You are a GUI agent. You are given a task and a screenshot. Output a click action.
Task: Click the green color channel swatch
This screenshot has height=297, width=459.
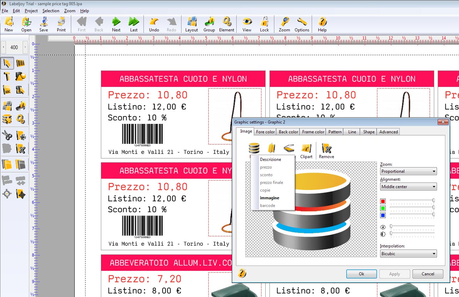pyautogui.click(x=383, y=208)
